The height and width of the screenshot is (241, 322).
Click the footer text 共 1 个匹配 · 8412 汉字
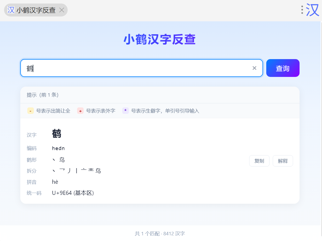(x=160, y=233)
